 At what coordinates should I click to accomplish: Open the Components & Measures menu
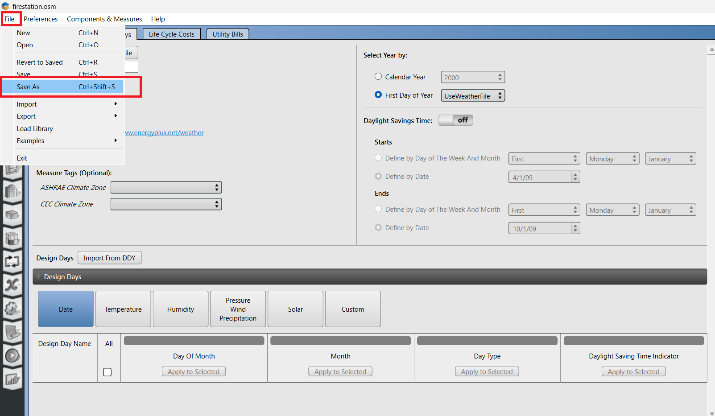104,19
